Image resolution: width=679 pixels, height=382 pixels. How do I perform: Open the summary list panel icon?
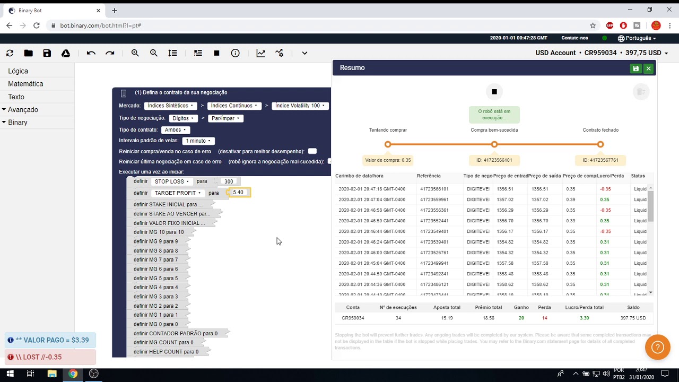point(198,53)
